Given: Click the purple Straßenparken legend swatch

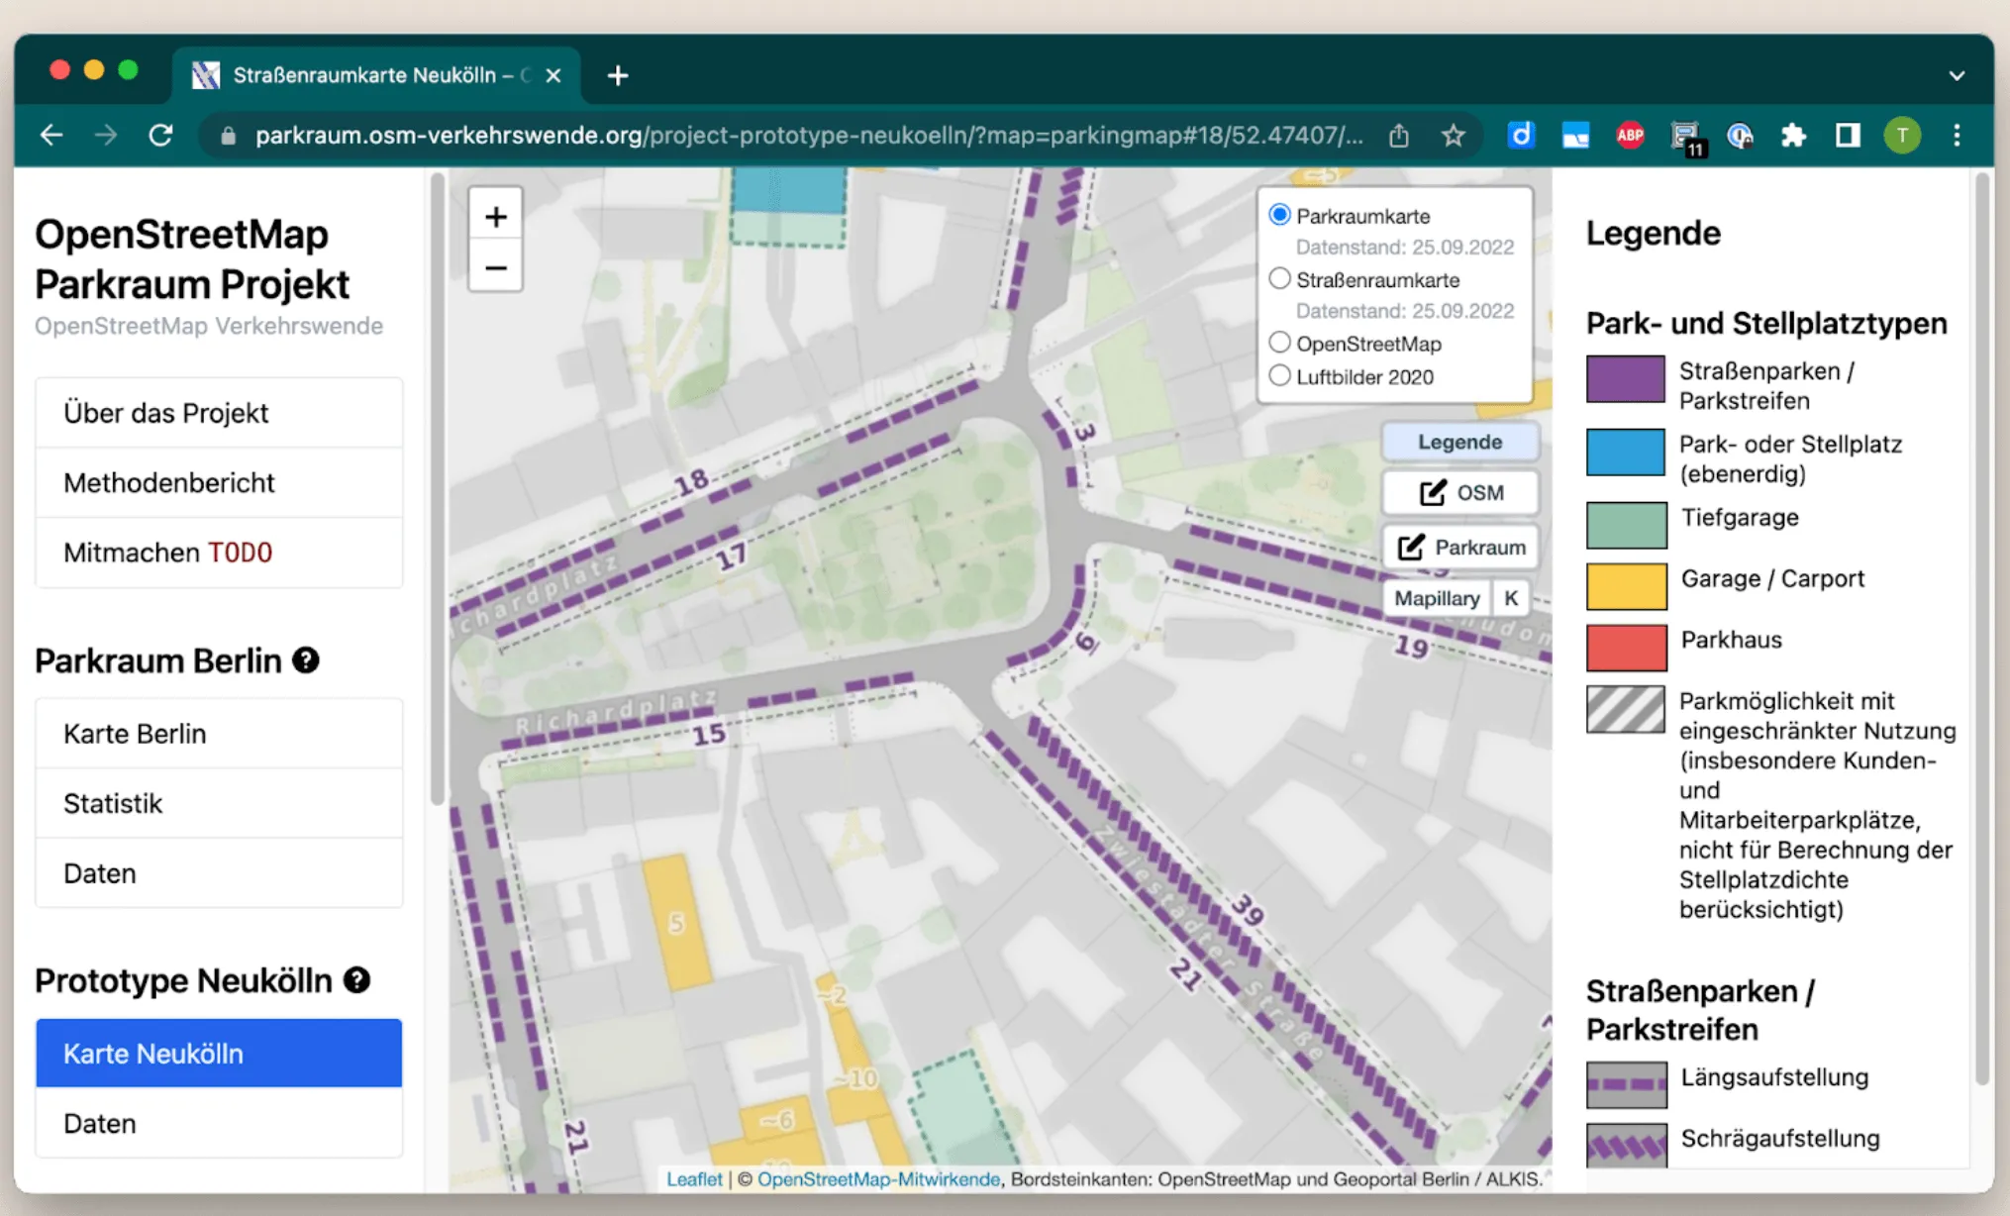Looking at the screenshot, I should click(1625, 379).
